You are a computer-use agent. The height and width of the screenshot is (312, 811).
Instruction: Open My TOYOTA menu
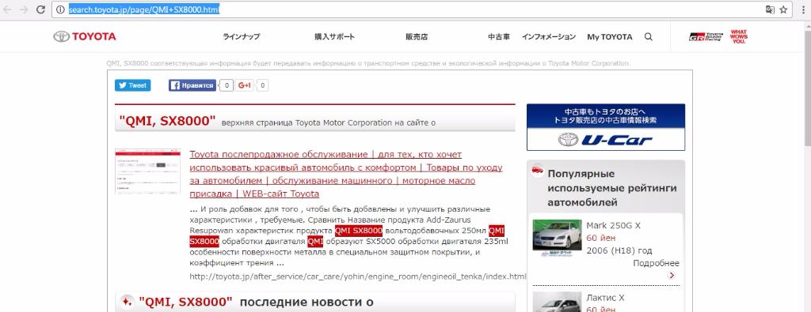click(609, 36)
